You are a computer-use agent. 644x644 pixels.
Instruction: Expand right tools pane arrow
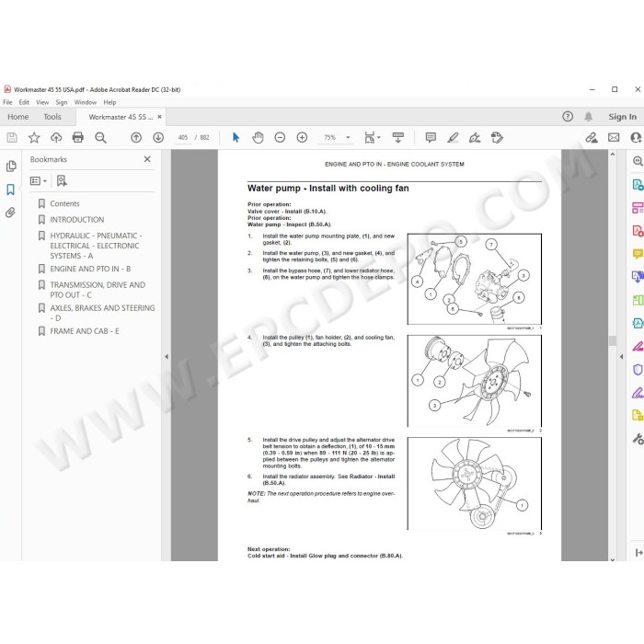[621, 357]
